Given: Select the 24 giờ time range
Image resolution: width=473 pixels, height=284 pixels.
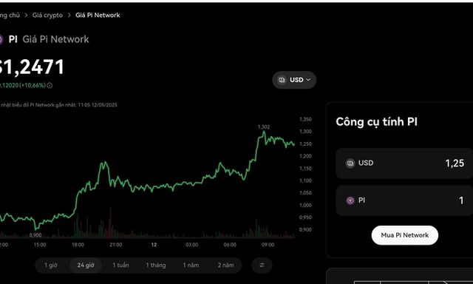Looking at the screenshot, I should tap(86, 265).
